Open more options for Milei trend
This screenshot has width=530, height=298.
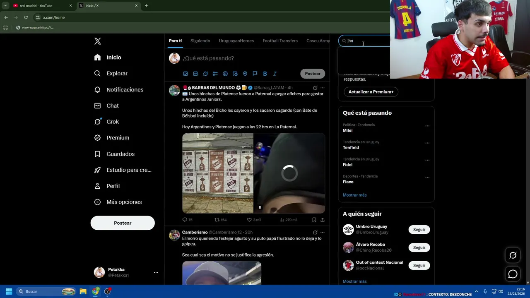427,126
